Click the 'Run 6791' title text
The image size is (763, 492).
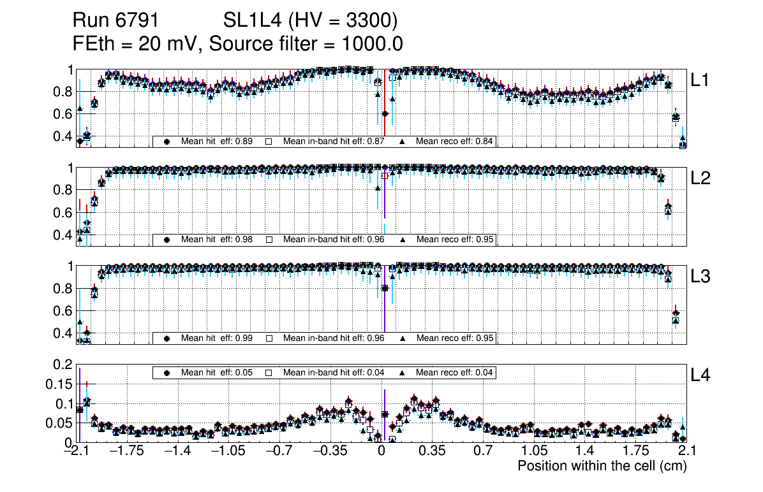pos(115,21)
